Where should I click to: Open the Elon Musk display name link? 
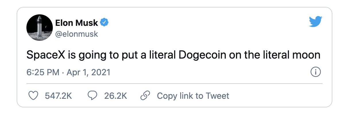click(x=76, y=22)
